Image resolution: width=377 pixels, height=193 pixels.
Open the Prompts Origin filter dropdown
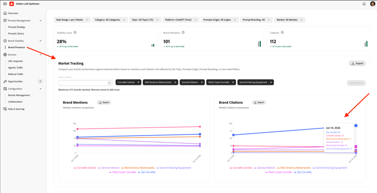[x=220, y=20]
